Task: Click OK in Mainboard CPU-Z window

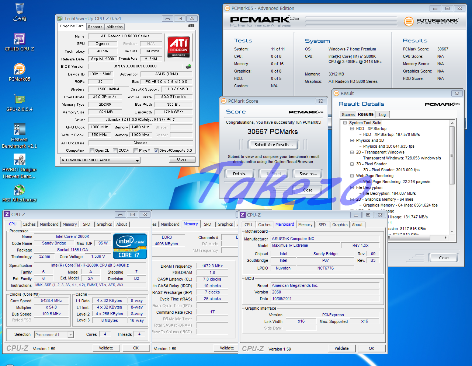Action: 372,348
